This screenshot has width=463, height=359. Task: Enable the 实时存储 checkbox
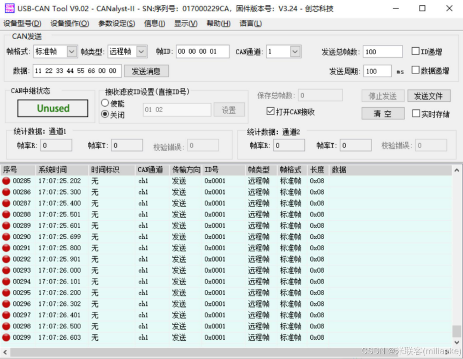pyautogui.click(x=417, y=113)
